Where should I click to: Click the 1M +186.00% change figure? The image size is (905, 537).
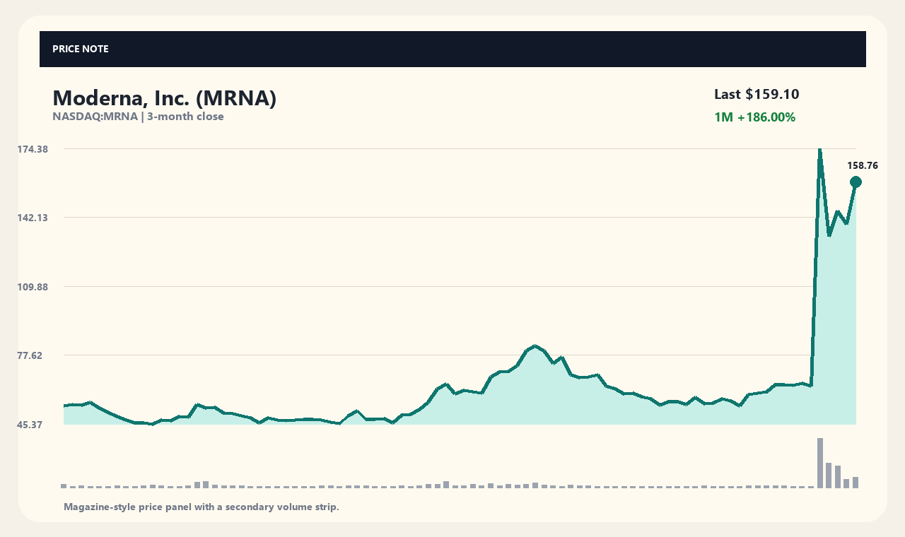click(755, 117)
